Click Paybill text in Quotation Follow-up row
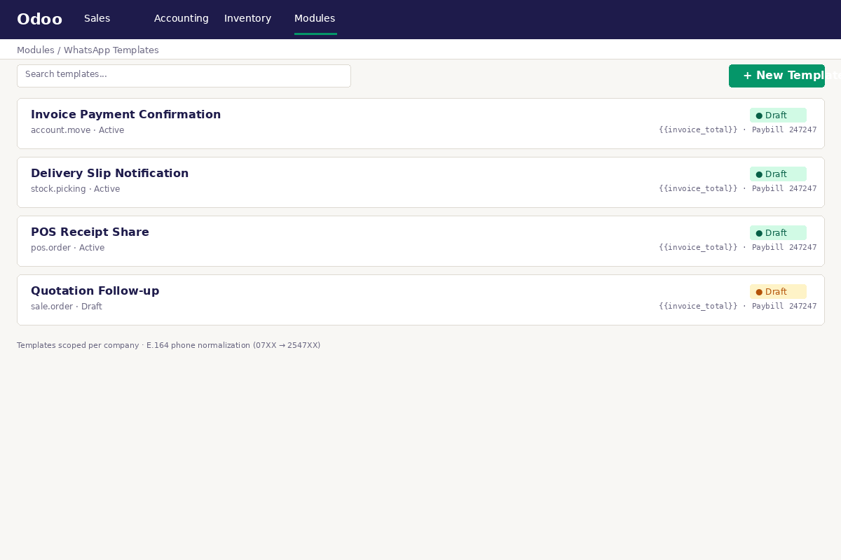The height and width of the screenshot is (560, 841). [784, 307]
